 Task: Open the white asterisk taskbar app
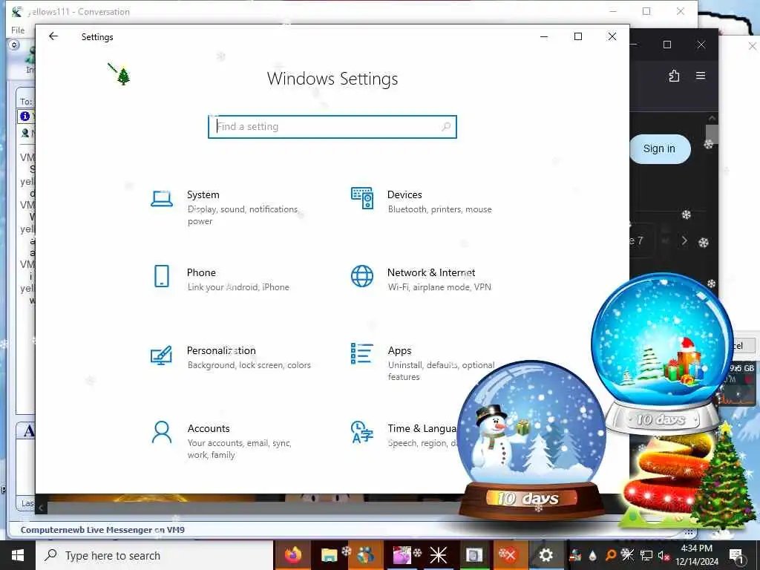click(438, 555)
